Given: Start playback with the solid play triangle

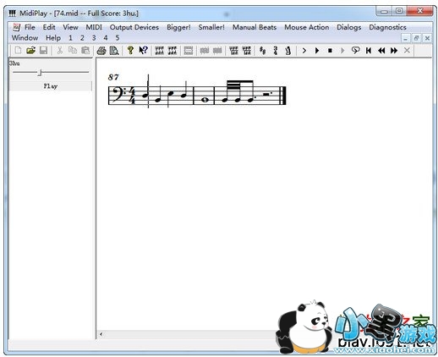Looking at the screenshot, I should [317, 51].
